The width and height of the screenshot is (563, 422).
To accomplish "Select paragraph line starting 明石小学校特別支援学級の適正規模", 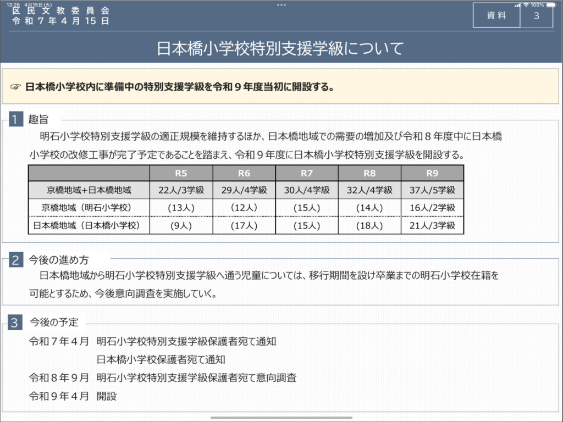I will tap(271, 136).
